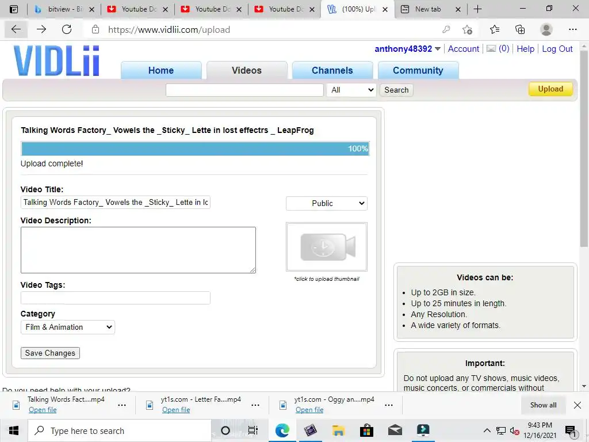Click the Log Out link
The width and height of the screenshot is (589, 442).
click(557, 49)
